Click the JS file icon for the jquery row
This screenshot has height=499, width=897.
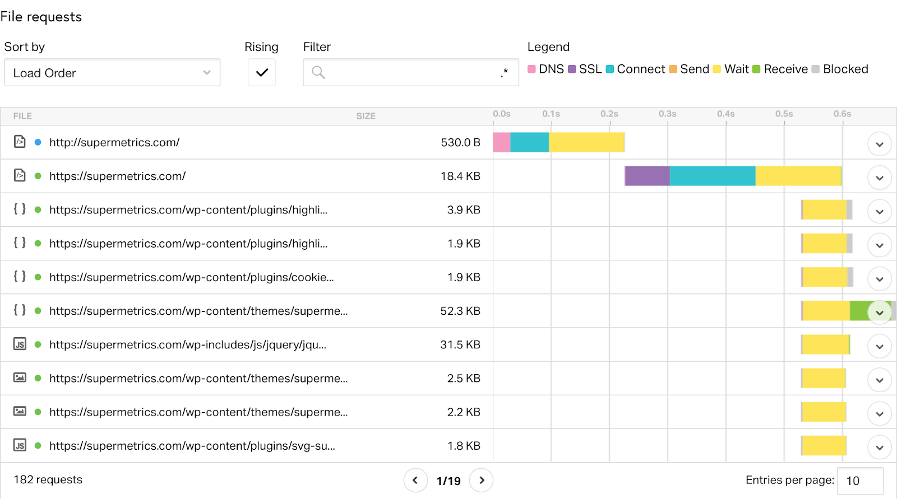point(20,344)
